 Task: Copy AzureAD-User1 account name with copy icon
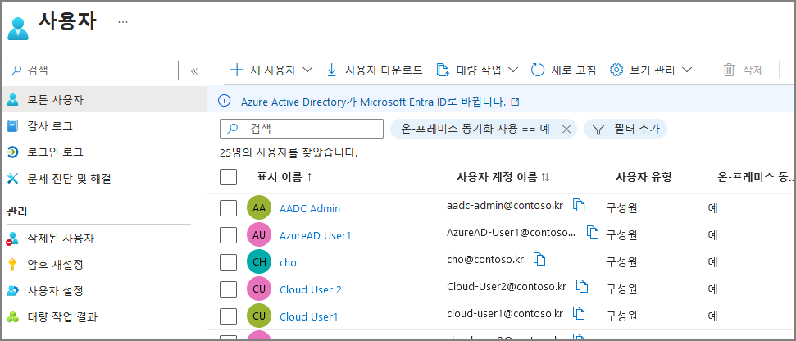pyautogui.click(x=593, y=232)
